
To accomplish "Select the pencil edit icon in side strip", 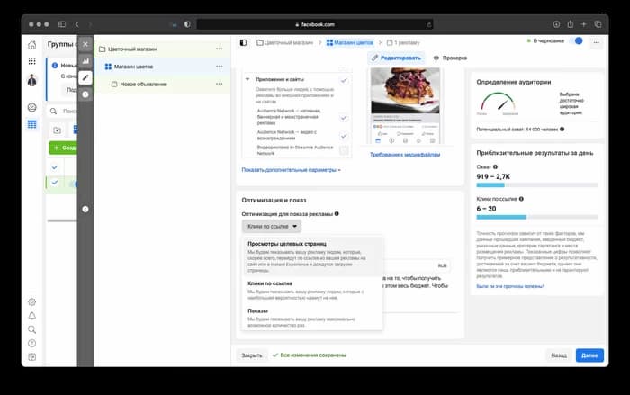I will [x=85, y=77].
